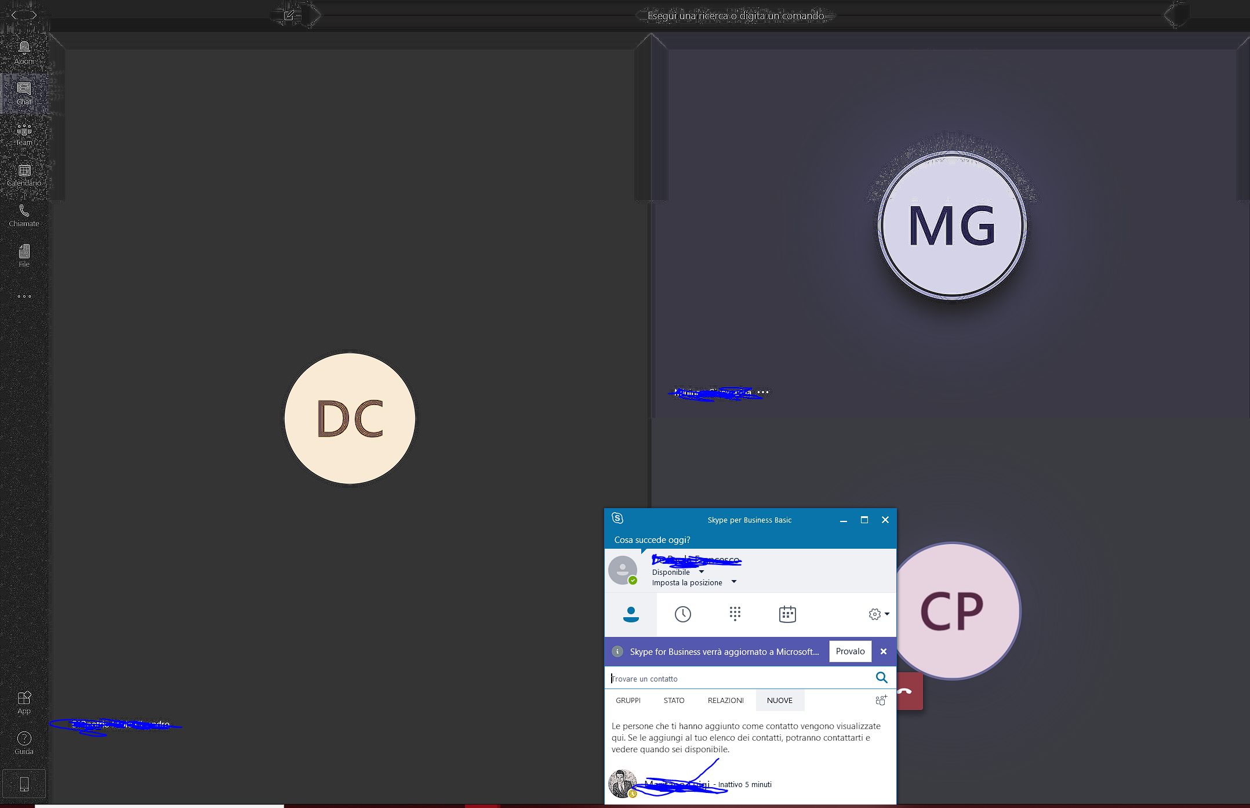The width and height of the screenshot is (1250, 808).
Task: Dismiss the Skype upgrade notification banner
Action: click(x=883, y=651)
